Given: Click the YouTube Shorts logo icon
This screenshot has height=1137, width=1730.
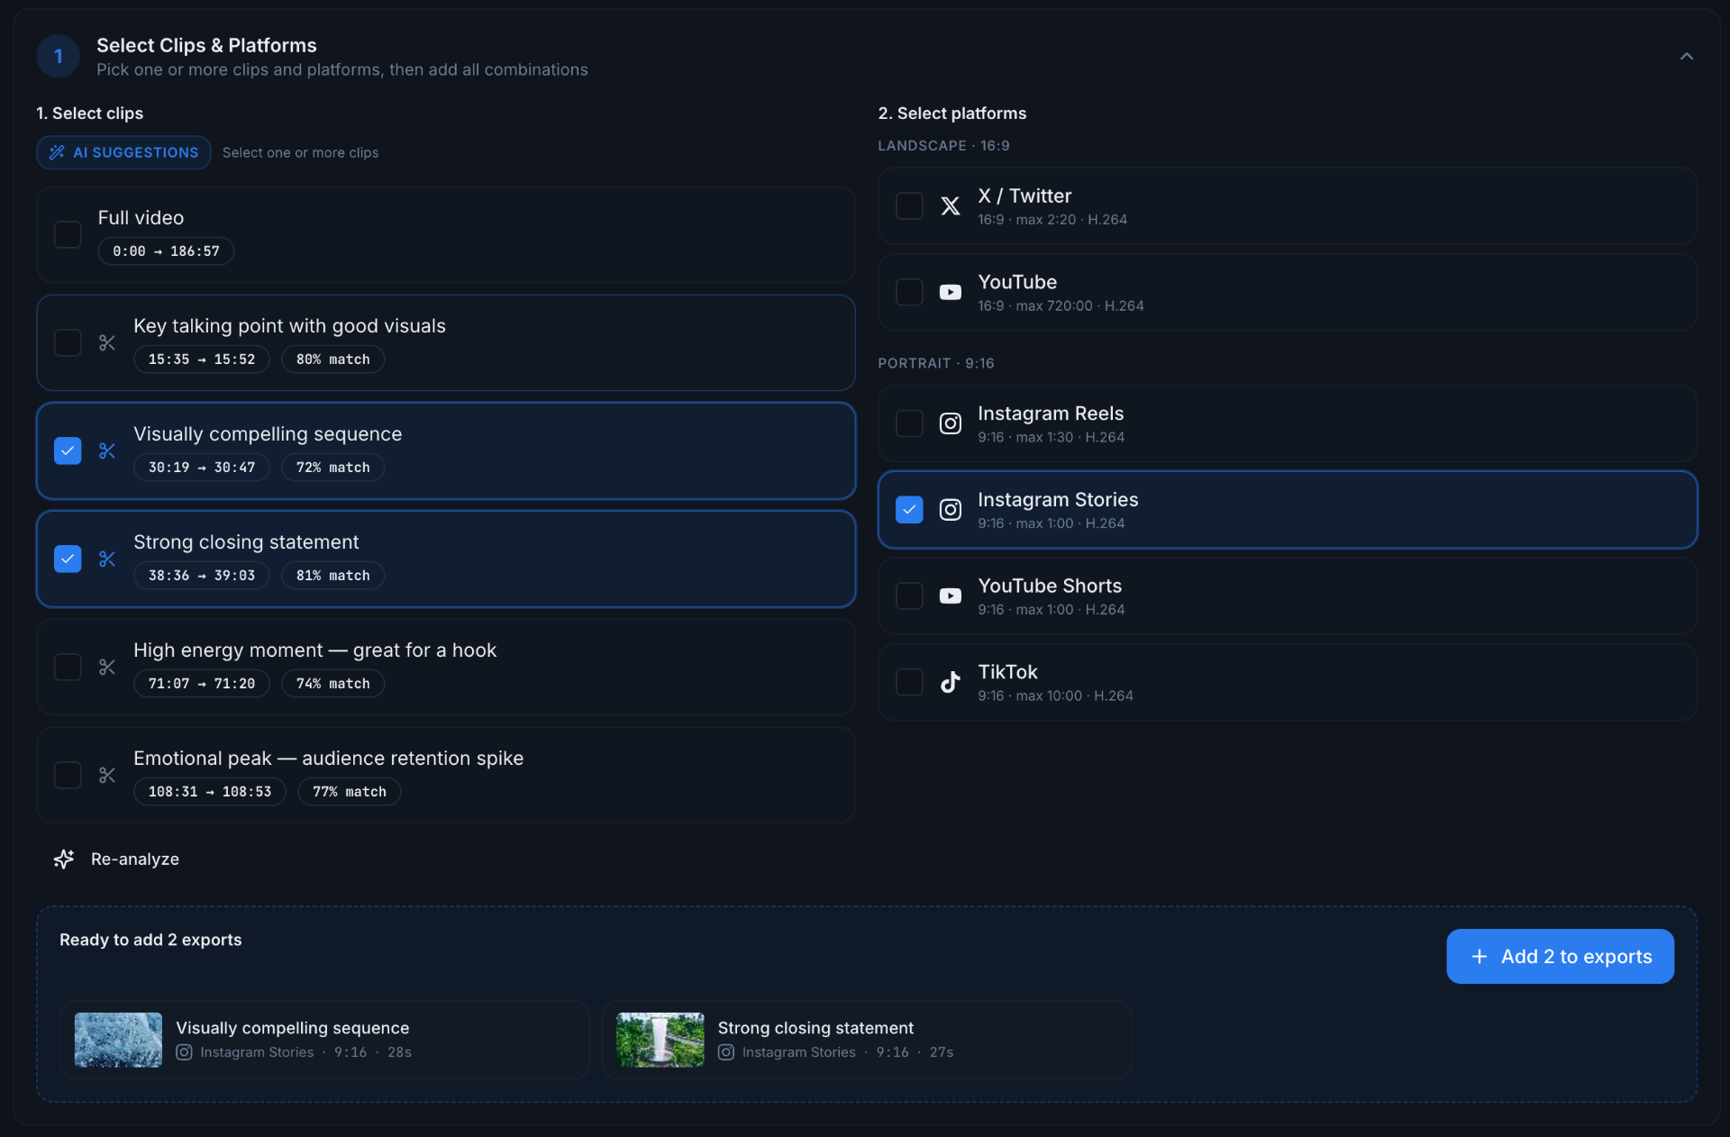Looking at the screenshot, I should click(951, 596).
